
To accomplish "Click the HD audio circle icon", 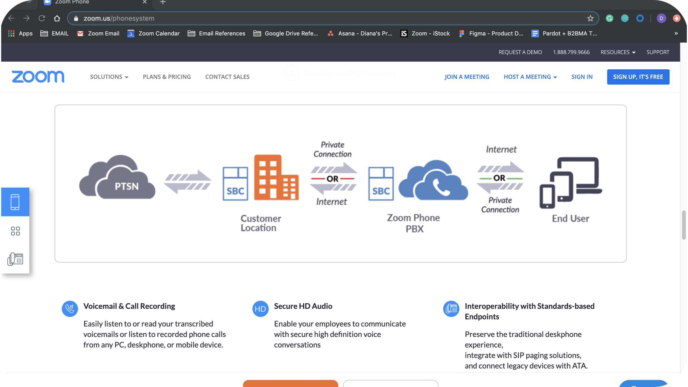I will point(260,309).
